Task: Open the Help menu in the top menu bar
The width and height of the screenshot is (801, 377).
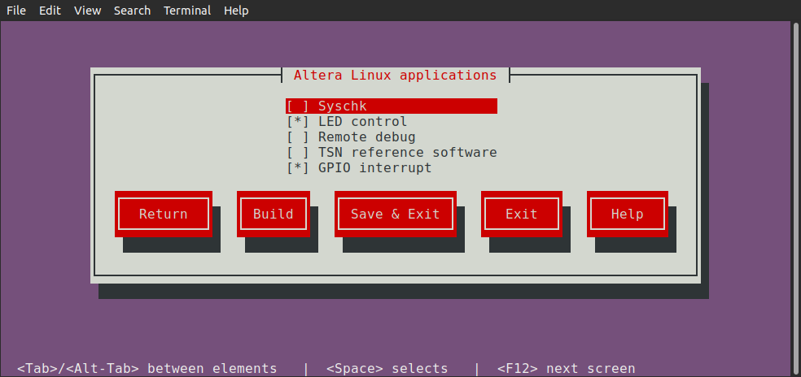Action: [236, 11]
